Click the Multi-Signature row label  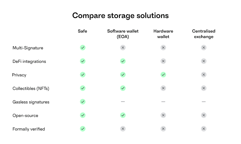click(x=28, y=48)
